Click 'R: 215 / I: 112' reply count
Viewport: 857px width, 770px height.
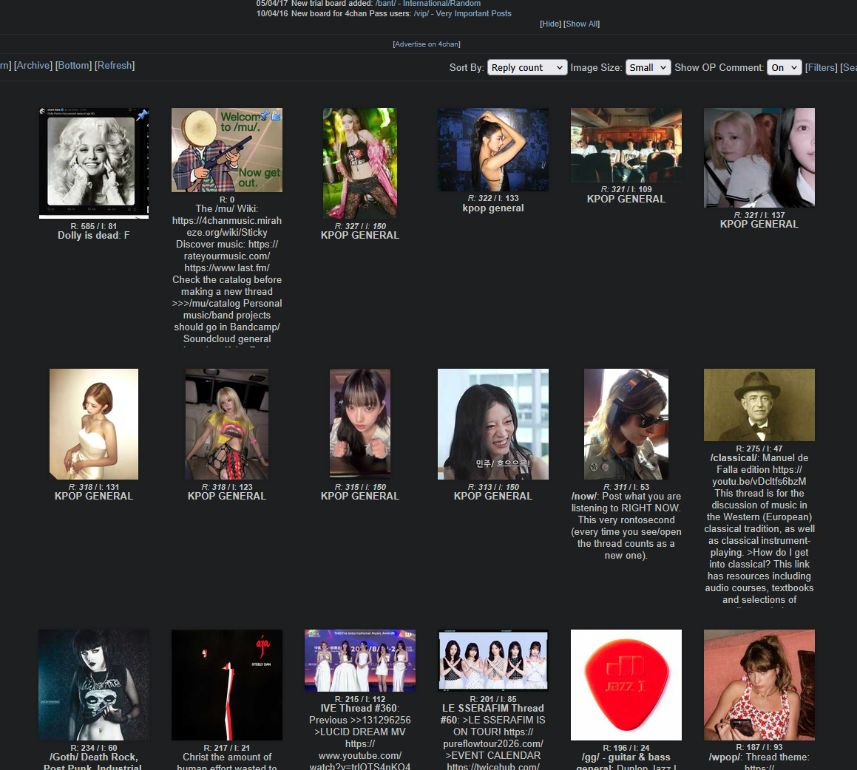coord(359,700)
